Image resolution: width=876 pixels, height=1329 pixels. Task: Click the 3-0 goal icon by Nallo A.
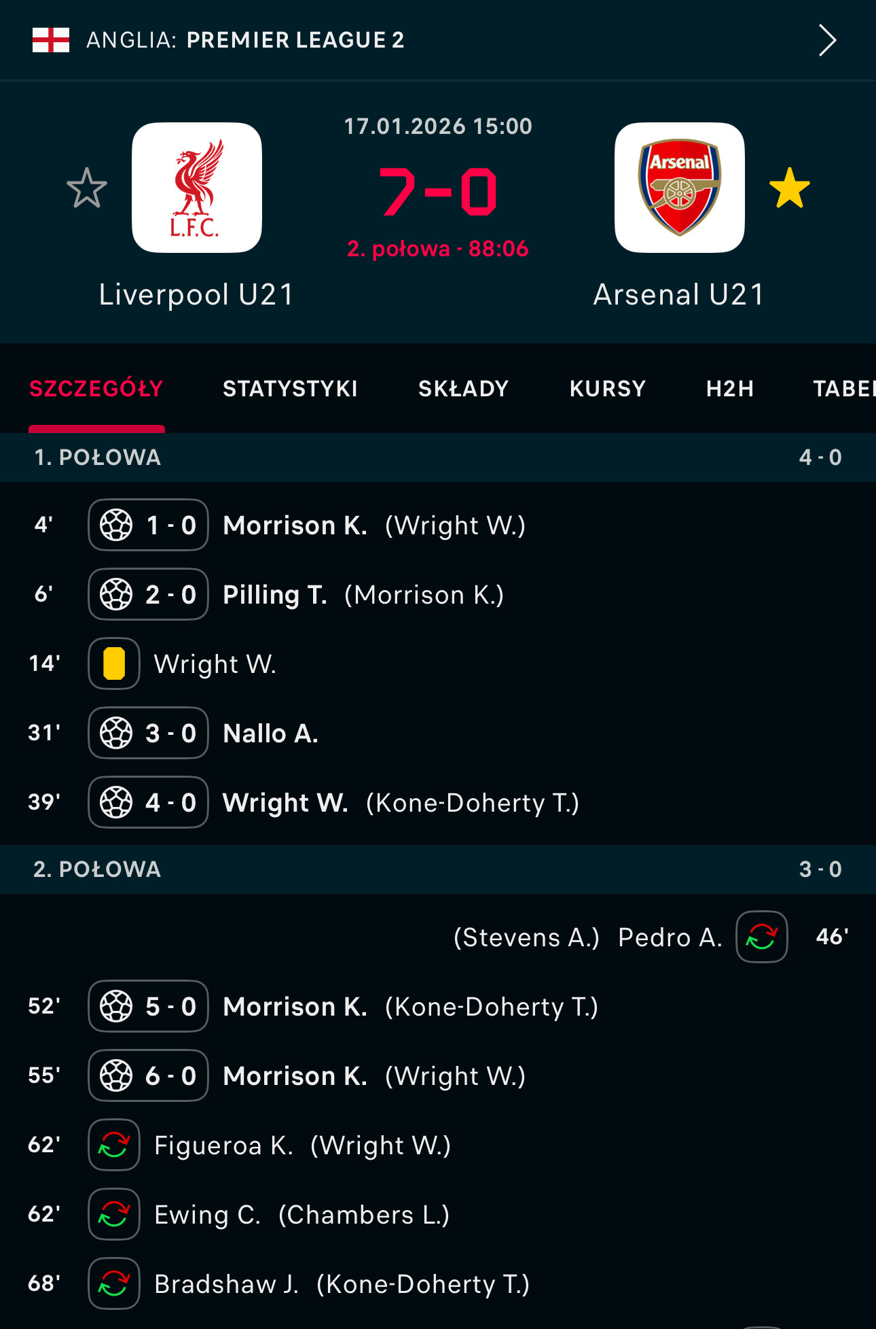point(116,733)
